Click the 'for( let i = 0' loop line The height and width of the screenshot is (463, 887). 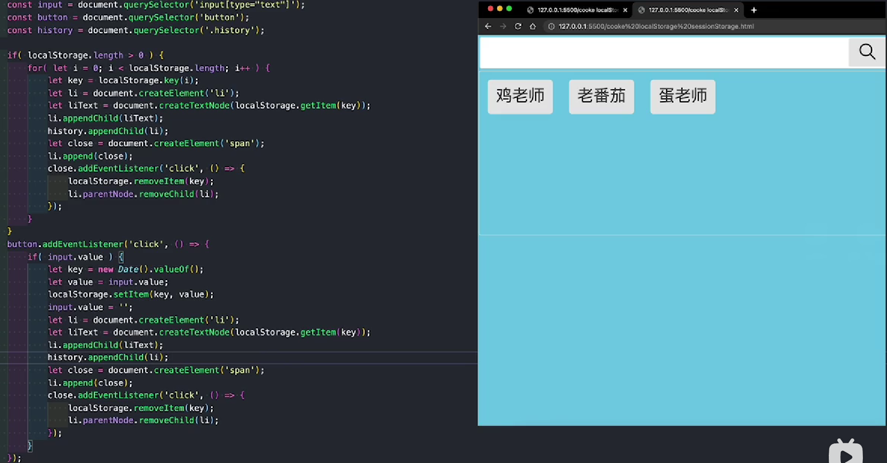149,68
